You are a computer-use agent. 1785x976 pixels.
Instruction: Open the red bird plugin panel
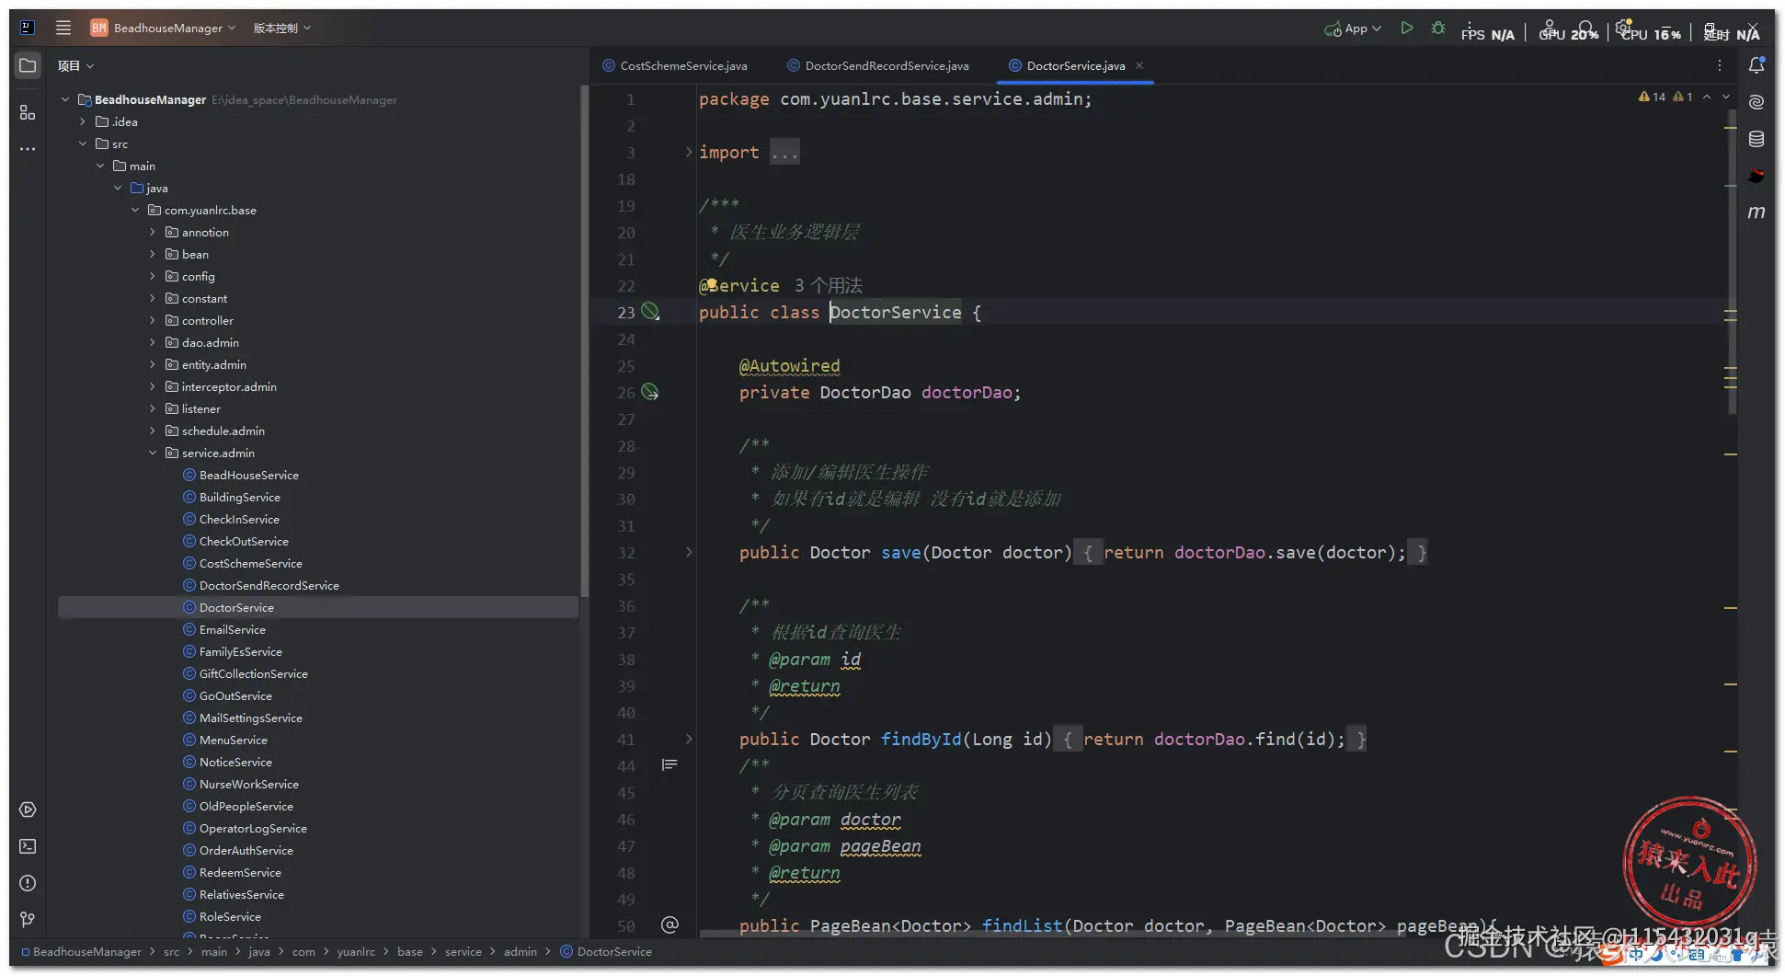click(1756, 176)
